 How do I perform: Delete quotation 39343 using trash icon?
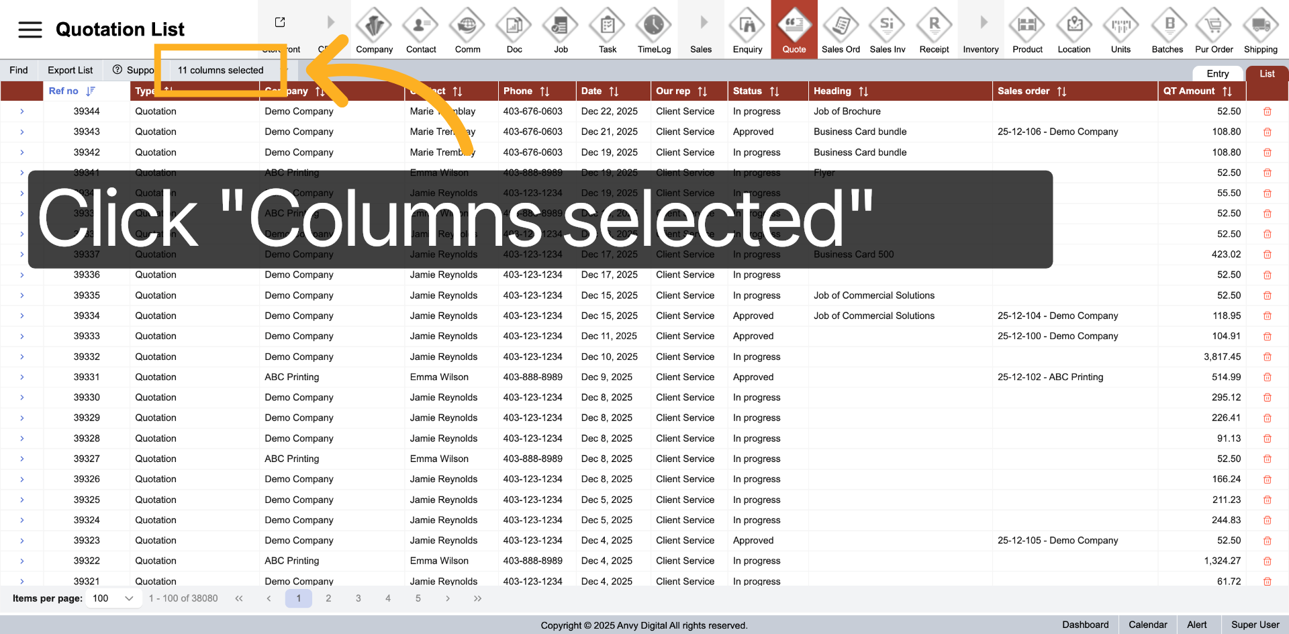pos(1267,132)
